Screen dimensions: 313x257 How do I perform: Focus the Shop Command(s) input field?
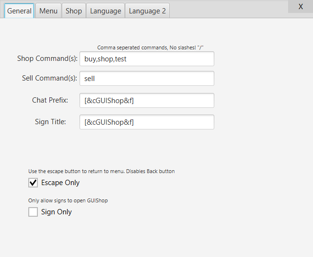147,59
